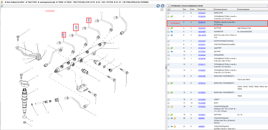Click green arrow icon for part 87538122
Image resolution: width=268 pixels, height=130 pixels.
pos(172,83)
